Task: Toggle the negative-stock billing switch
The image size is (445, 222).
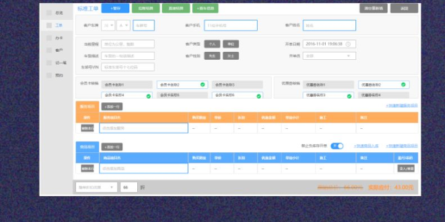Action: click(337, 146)
